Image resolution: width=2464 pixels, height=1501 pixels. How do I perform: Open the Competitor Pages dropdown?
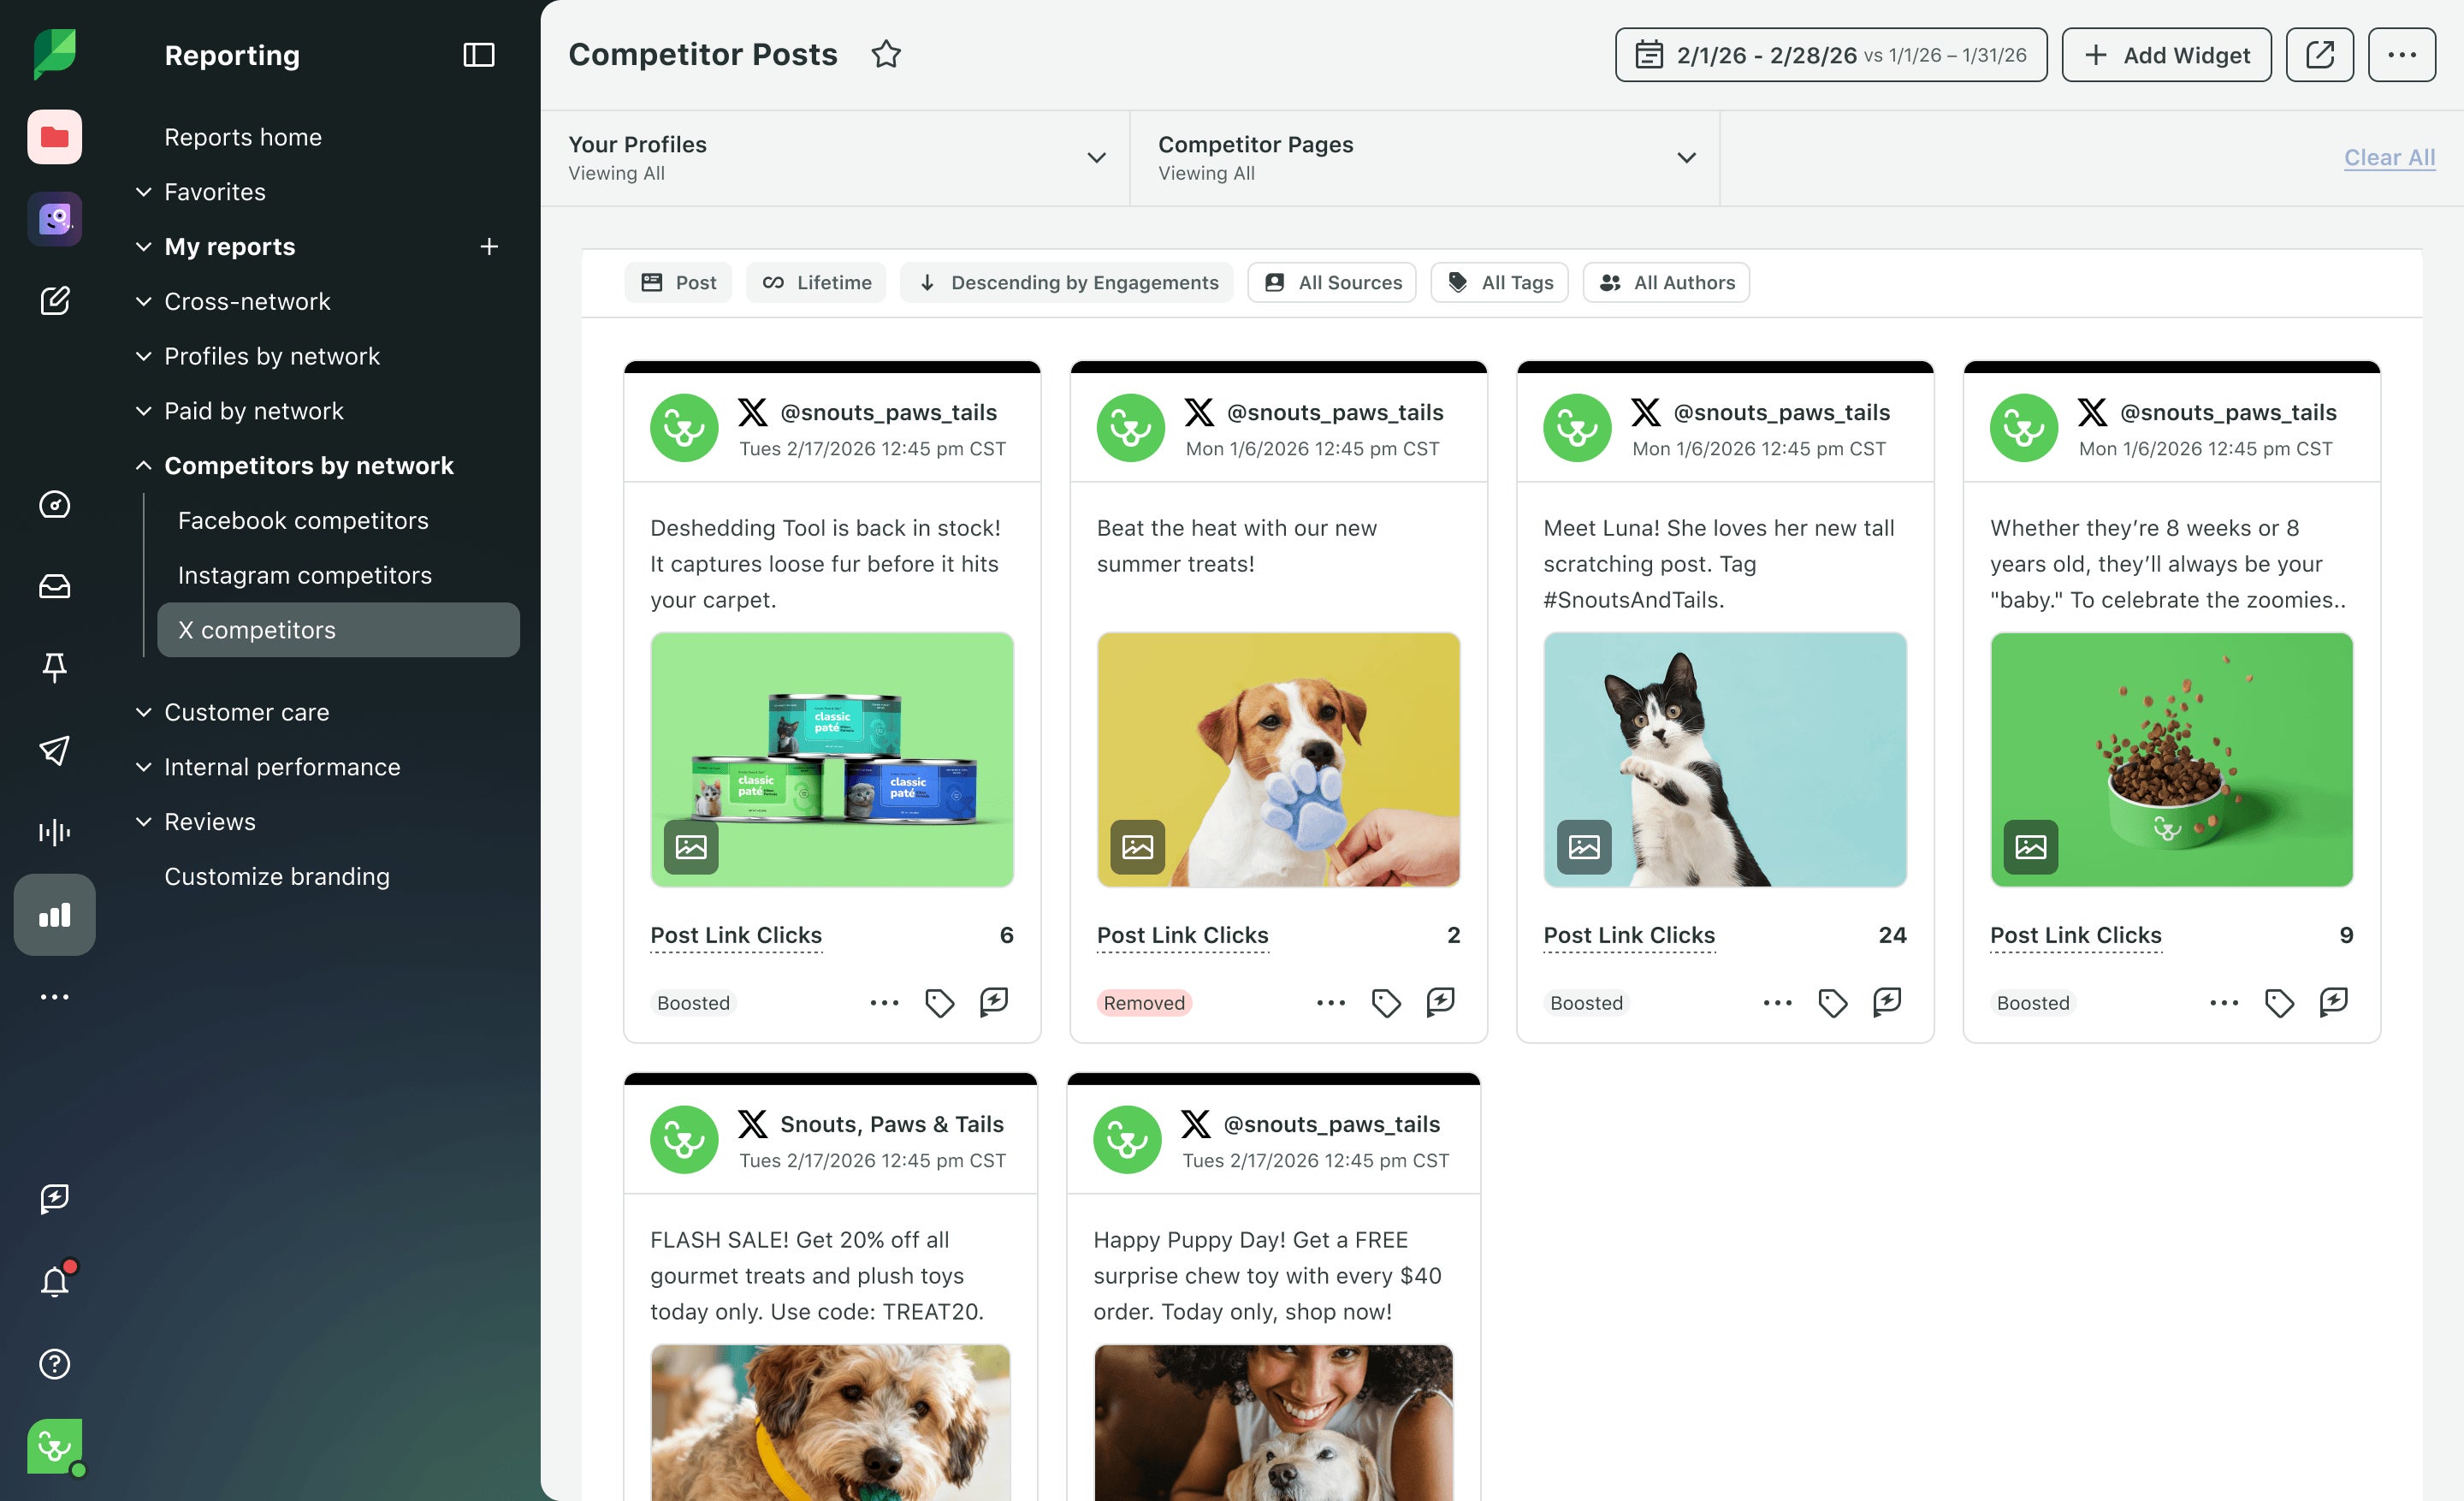1425,158
